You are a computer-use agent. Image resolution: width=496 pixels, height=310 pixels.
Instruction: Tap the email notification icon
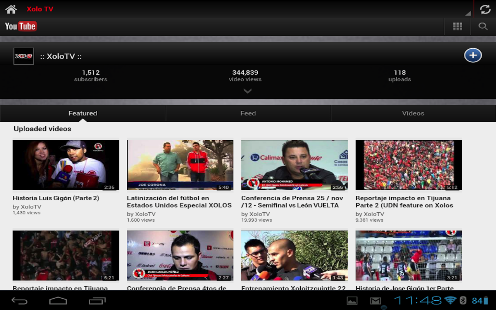375,301
